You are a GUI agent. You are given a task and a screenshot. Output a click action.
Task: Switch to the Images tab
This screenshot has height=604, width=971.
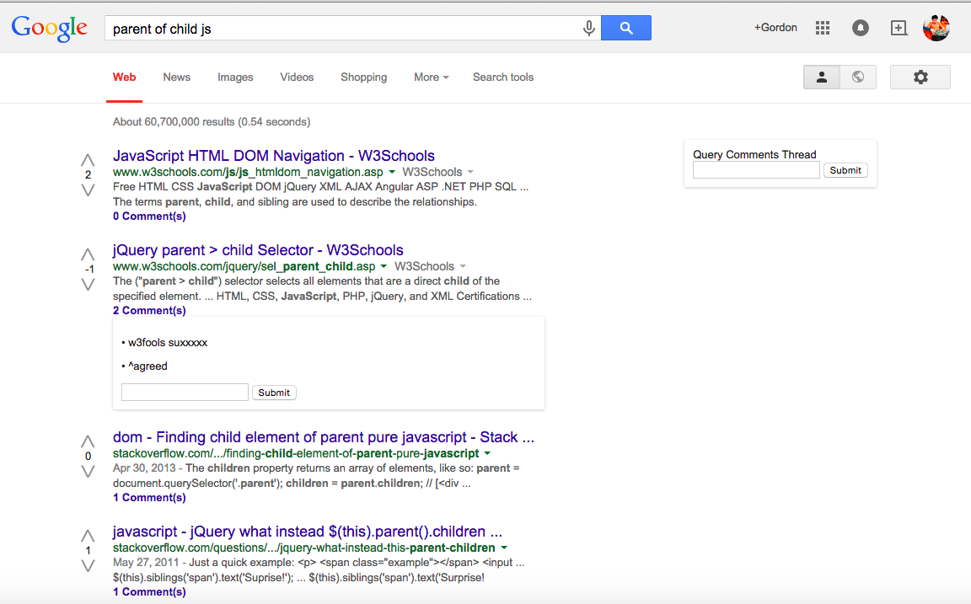pyautogui.click(x=235, y=78)
